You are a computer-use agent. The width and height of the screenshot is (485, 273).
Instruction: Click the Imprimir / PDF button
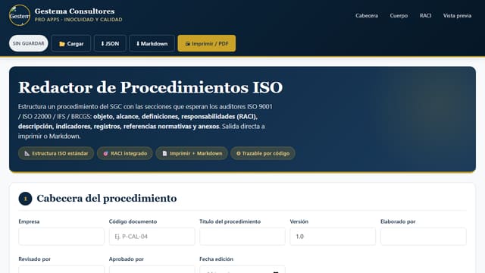(x=207, y=44)
